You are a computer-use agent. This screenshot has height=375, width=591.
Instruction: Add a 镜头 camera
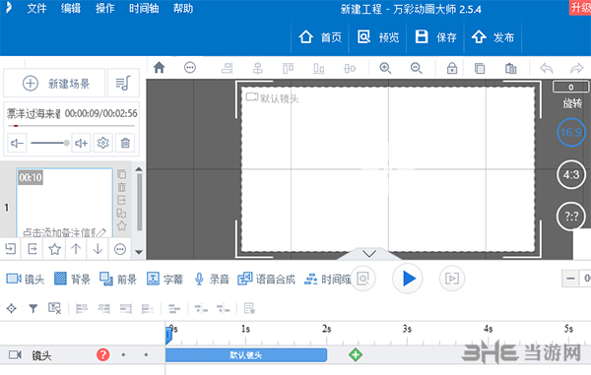[x=26, y=279]
